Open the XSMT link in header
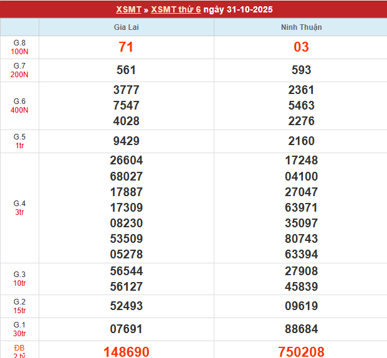Image resolution: width=387 pixels, height=358 pixels. (x=128, y=9)
